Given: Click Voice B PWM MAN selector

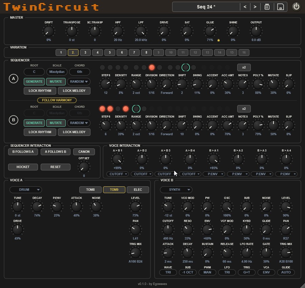Looking at the screenshot, I should pyautogui.click(x=207, y=272).
